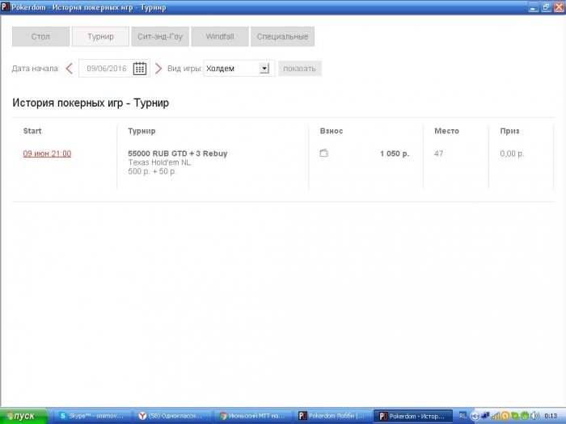
Task: Select the 55000 RUB GTD + 3 Rebuy title
Action: (x=178, y=153)
